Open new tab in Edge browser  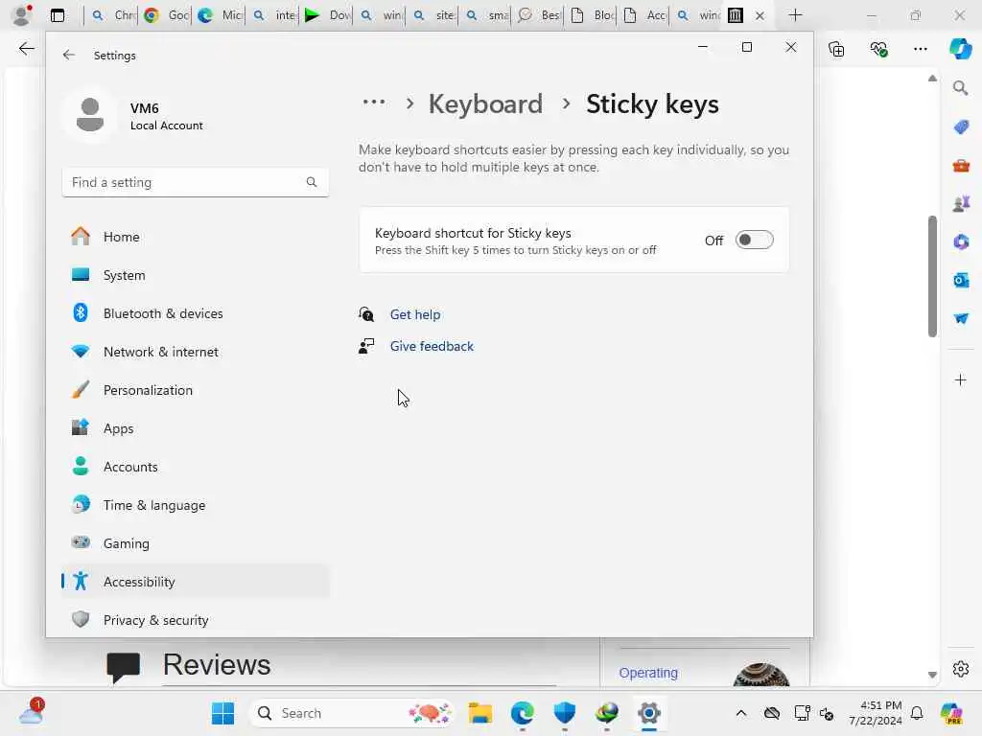click(795, 15)
